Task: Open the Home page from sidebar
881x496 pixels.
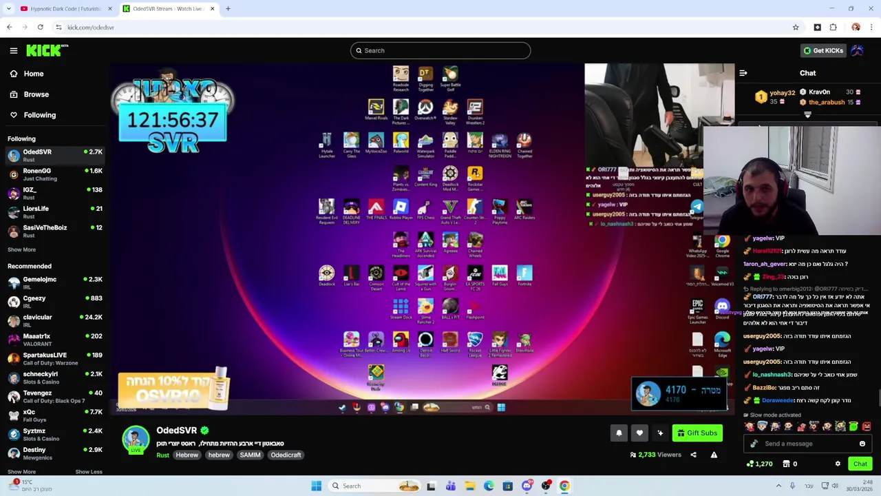Action: 26,74
